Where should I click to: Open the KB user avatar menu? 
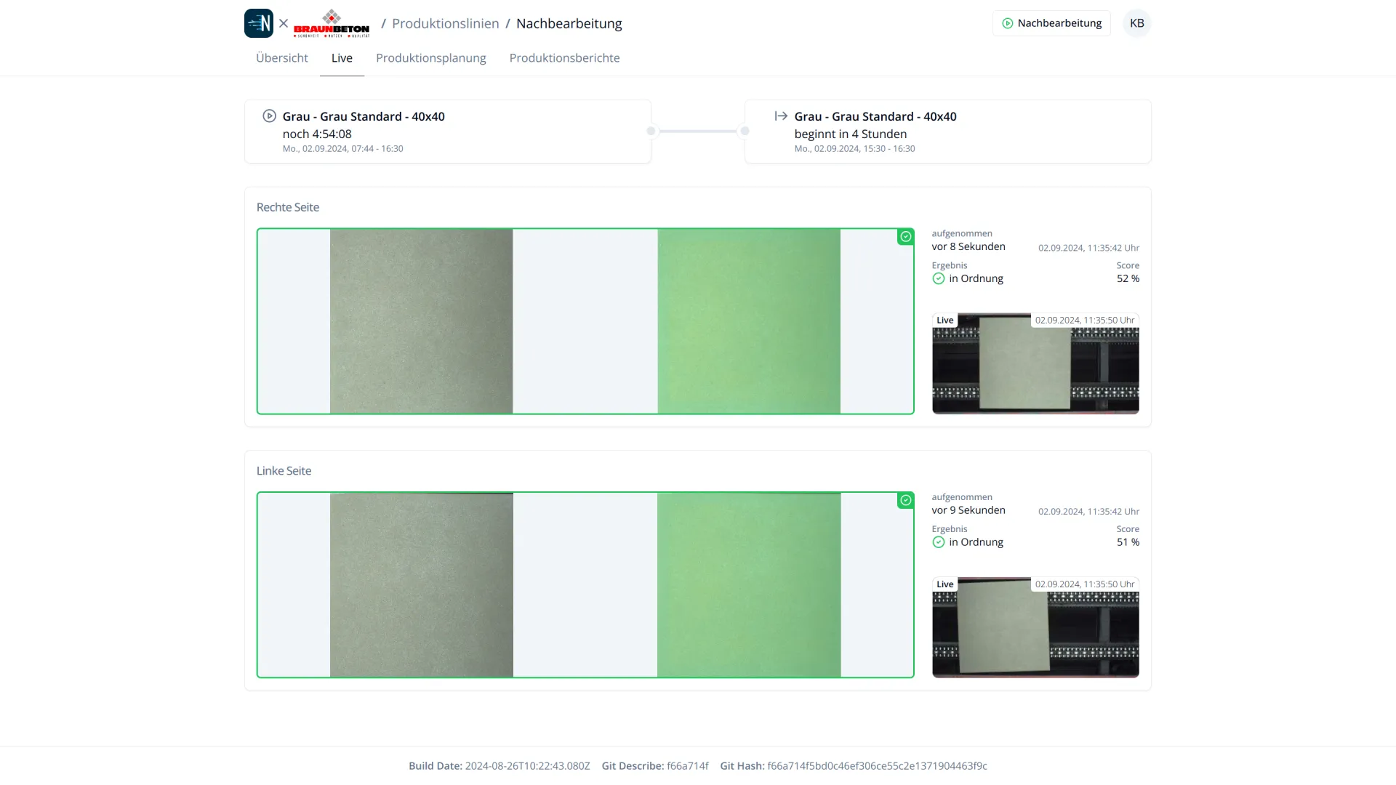pyautogui.click(x=1137, y=23)
